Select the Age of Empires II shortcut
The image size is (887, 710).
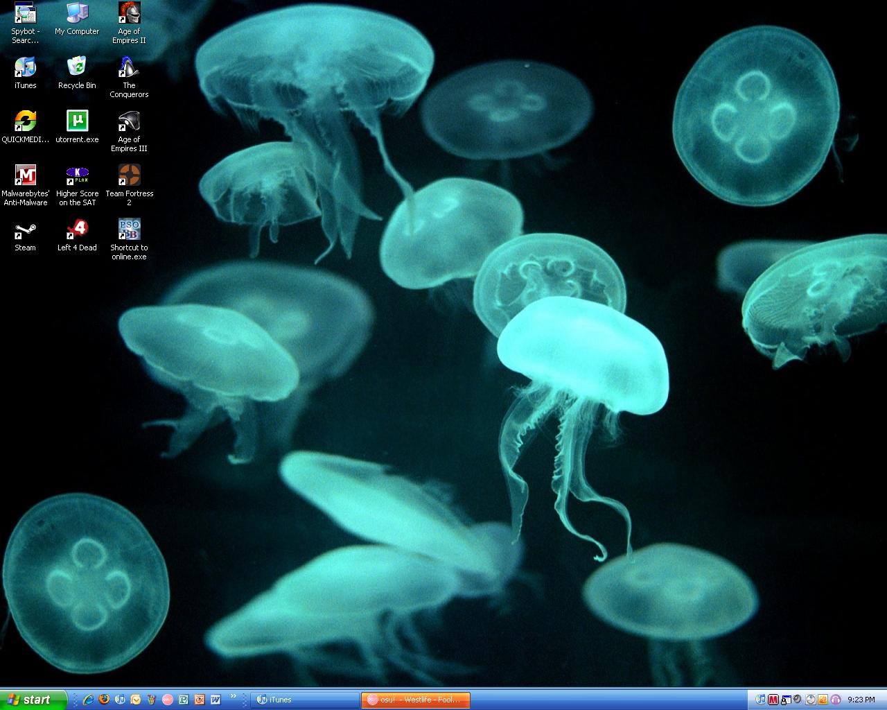(129, 23)
